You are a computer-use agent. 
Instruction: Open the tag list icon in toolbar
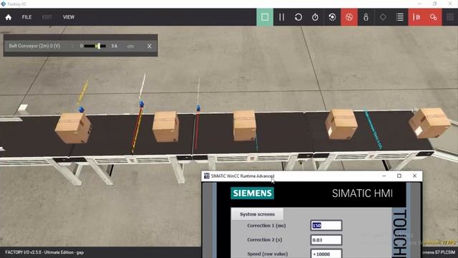(400, 17)
